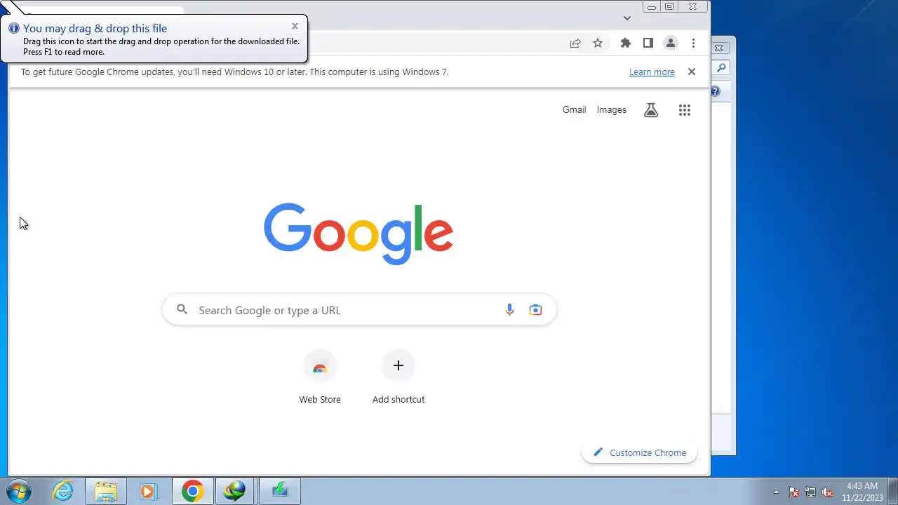
Task: Launch Internet Explorer from the taskbar
Action: coord(63,491)
